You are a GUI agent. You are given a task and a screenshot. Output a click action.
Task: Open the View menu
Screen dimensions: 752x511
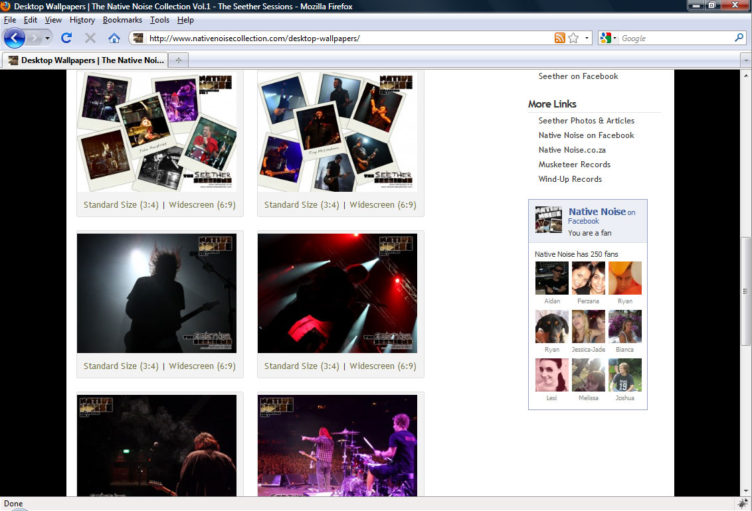point(53,20)
